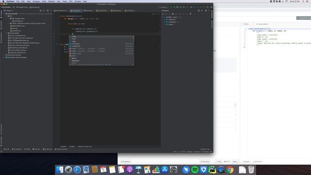
Task: Click the green Run button in toolbar
Action: coord(172,7)
